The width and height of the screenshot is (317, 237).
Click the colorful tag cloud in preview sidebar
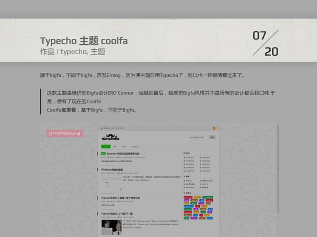[199, 208]
